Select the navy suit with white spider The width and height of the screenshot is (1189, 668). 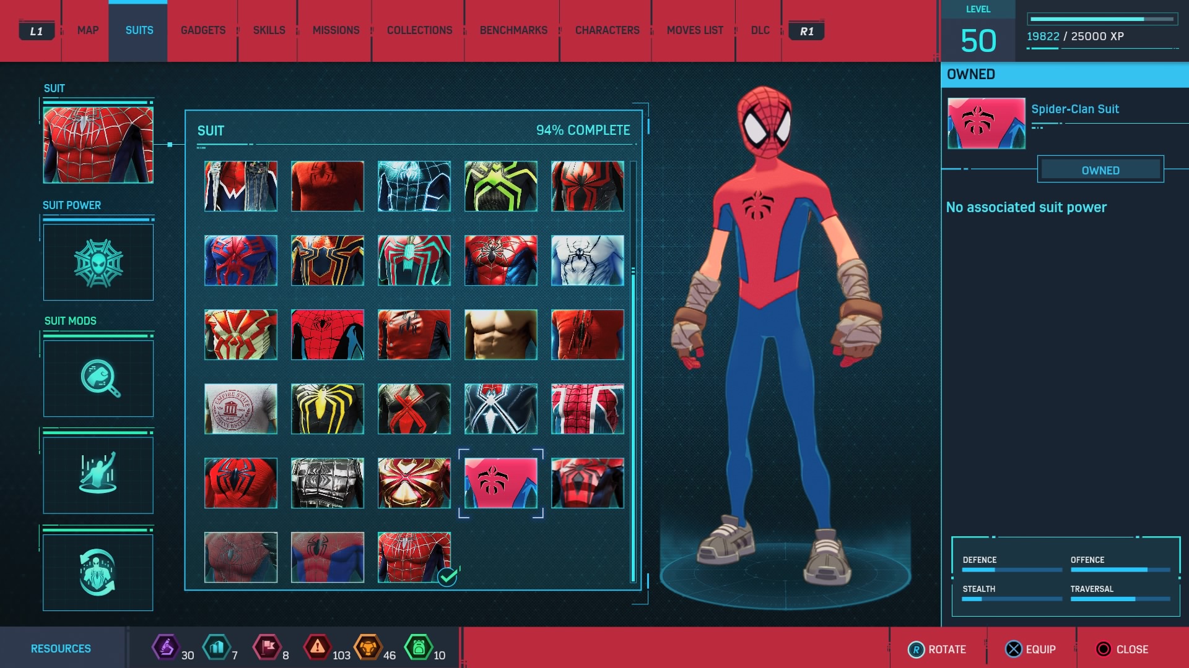(501, 409)
